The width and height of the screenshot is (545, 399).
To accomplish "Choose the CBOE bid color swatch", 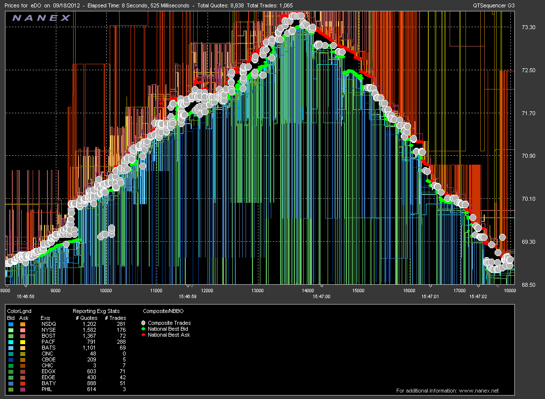I will [x=11, y=359].
